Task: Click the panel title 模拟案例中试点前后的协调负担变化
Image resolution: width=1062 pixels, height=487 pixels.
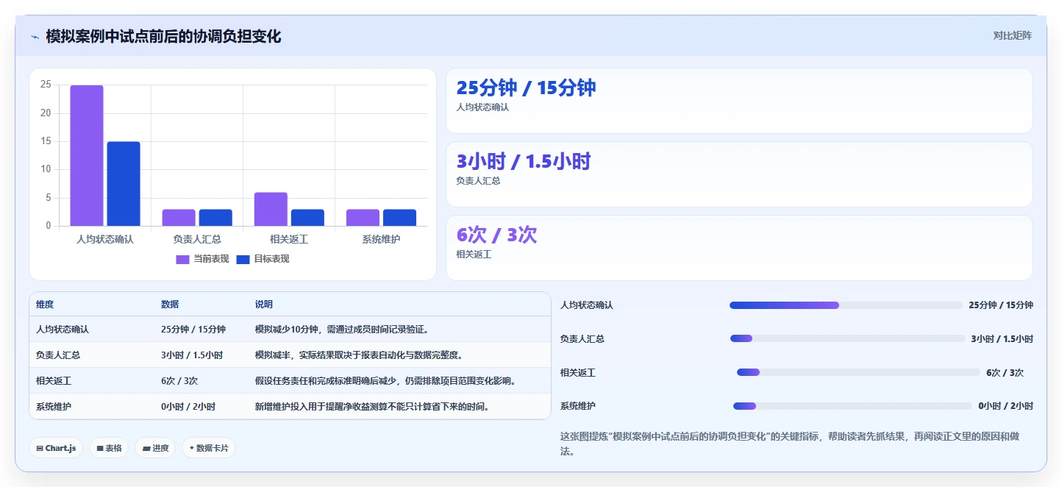Action: (163, 36)
